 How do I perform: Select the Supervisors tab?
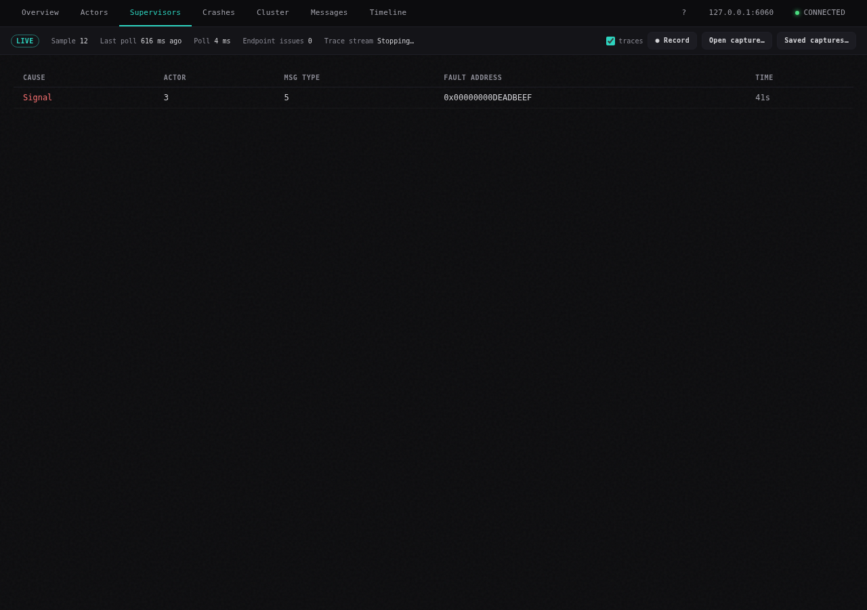(x=155, y=13)
